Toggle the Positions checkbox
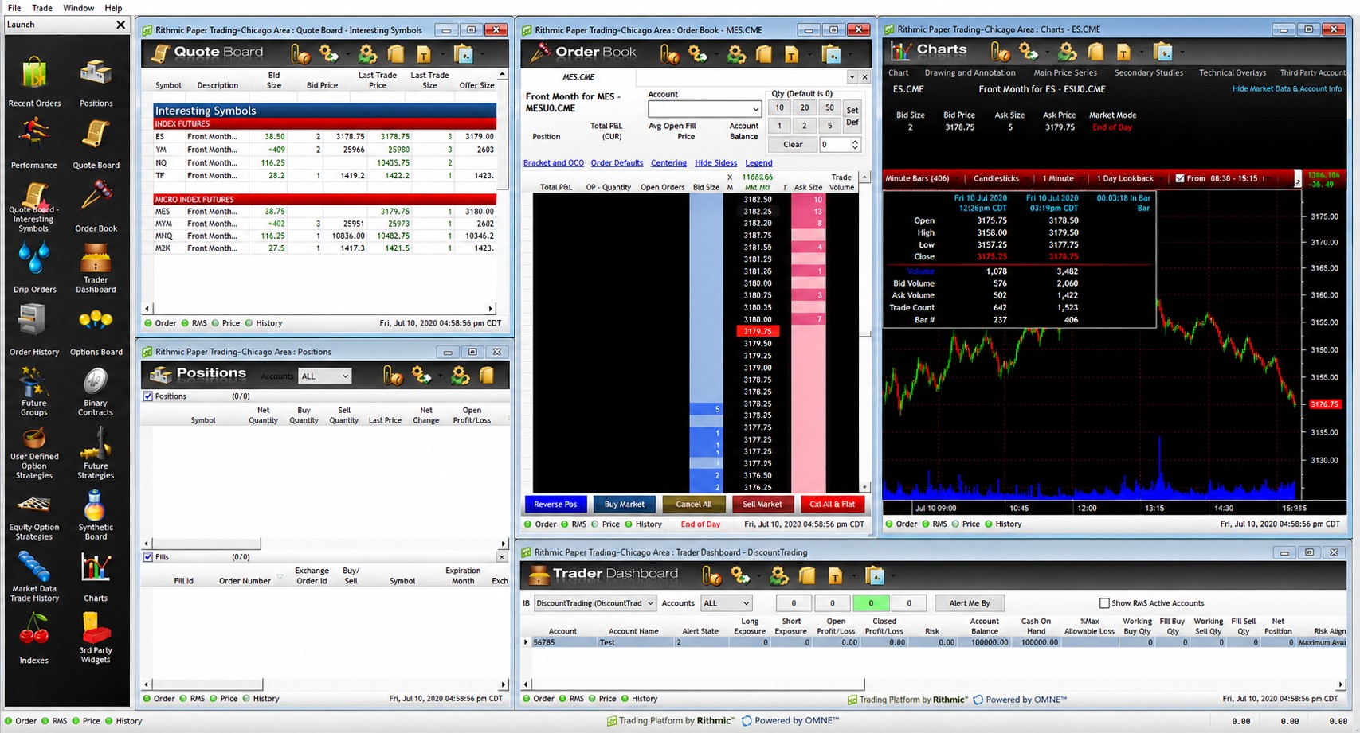The height and width of the screenshot is (733, 1360). 147,396
